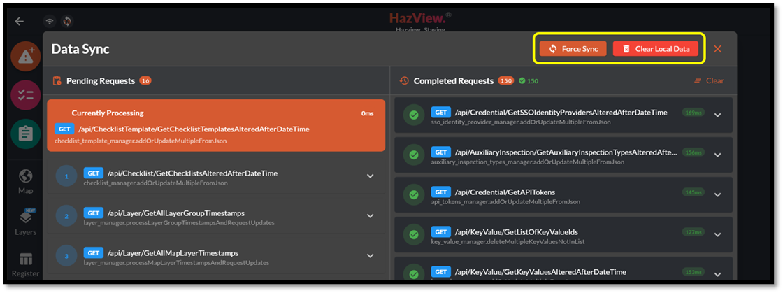
Task: Click the orange hazard report icon
Action: pyautogui.click(x=25, y=57)
